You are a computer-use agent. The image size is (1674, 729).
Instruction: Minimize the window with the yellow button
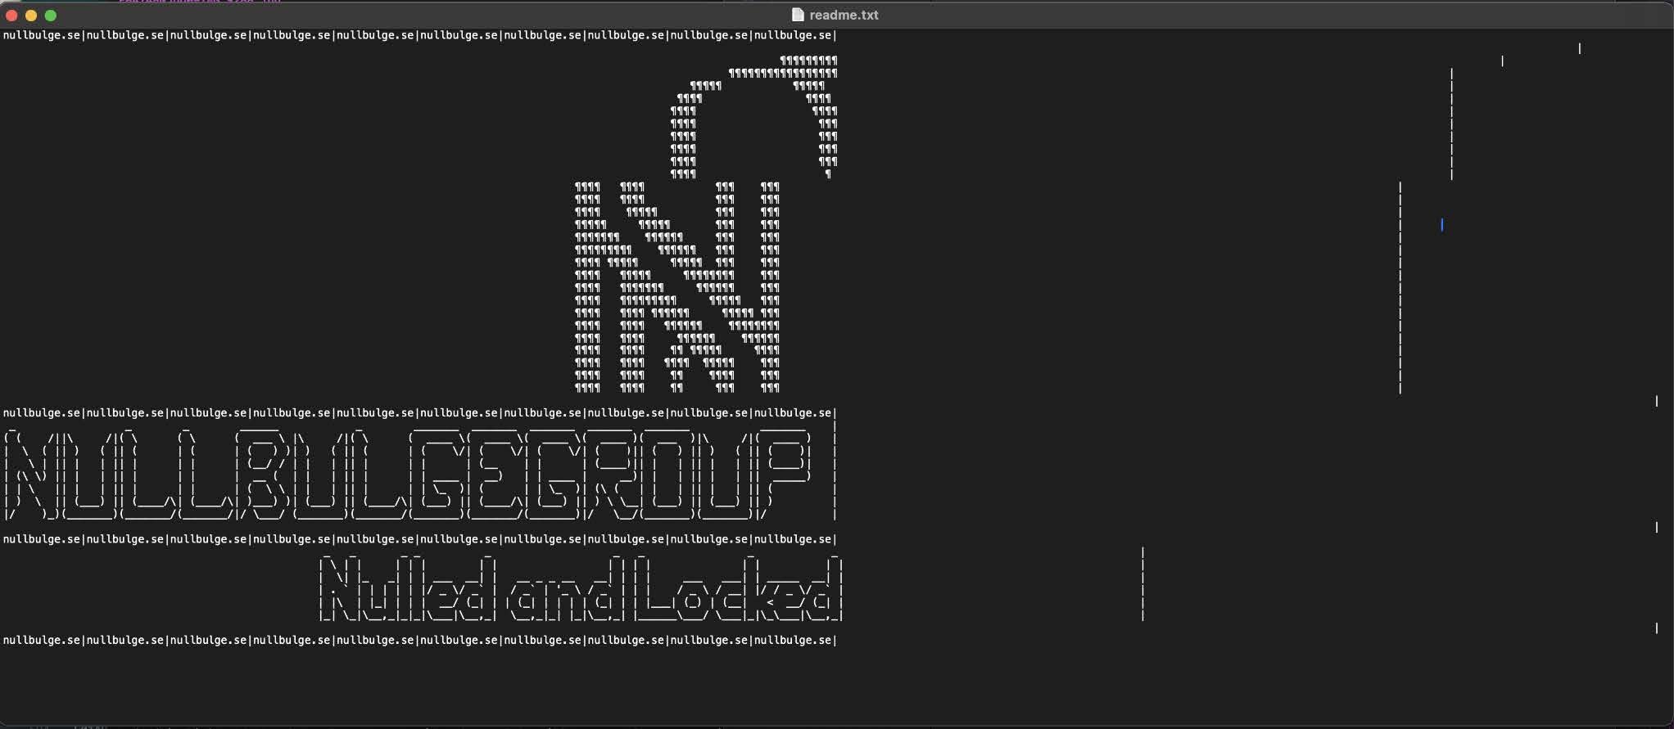click(31, 16)
